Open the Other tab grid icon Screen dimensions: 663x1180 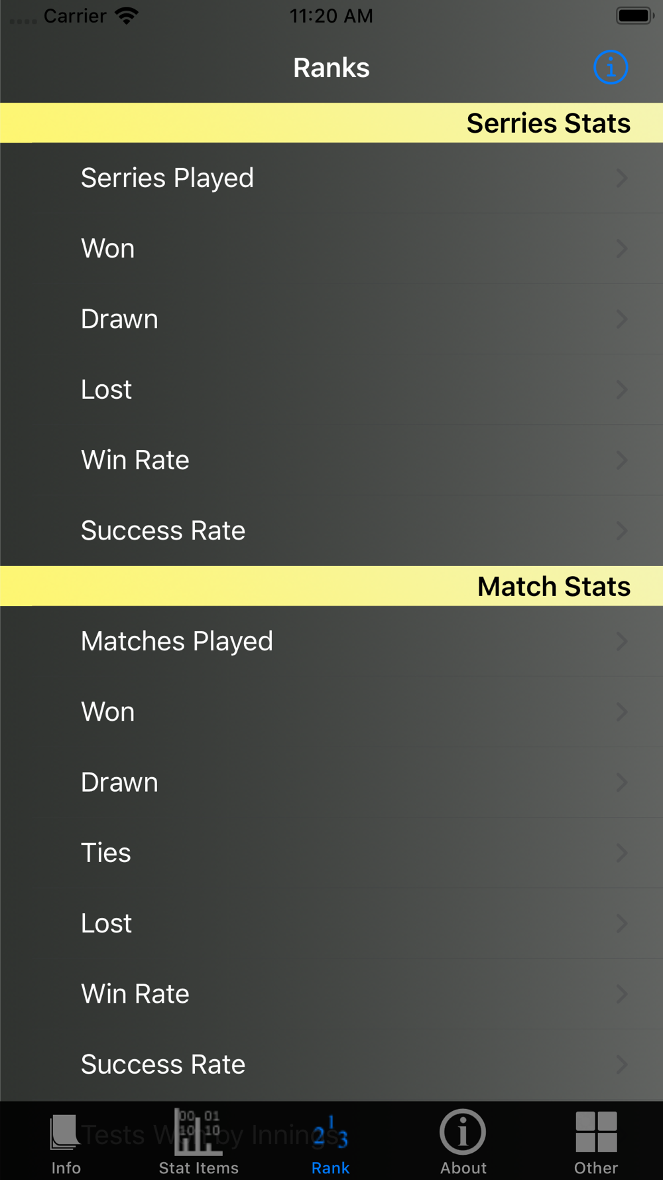pos(596,1132)
